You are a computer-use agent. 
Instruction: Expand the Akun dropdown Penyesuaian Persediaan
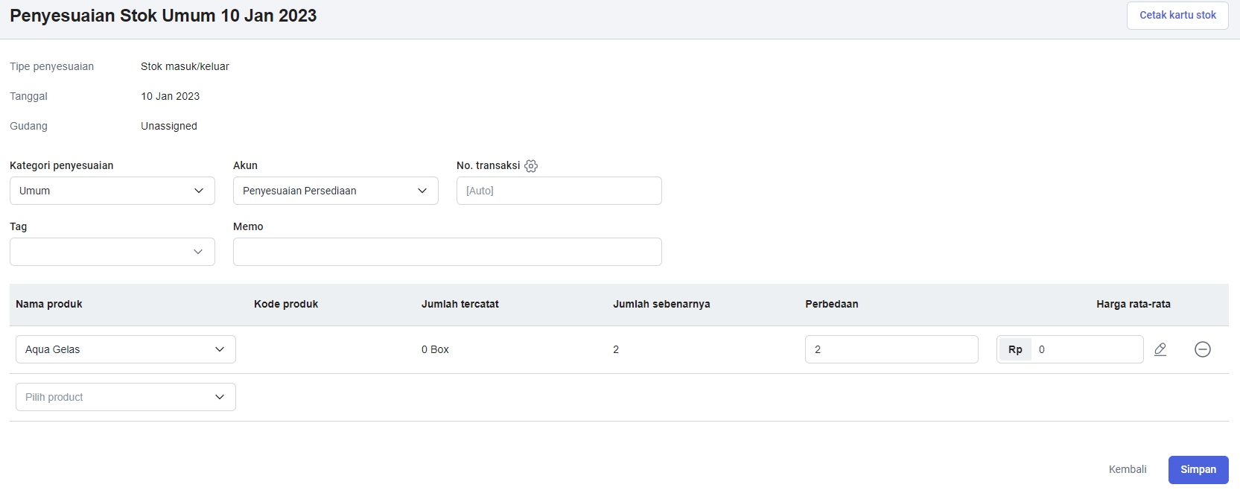(x=335, y=191)
